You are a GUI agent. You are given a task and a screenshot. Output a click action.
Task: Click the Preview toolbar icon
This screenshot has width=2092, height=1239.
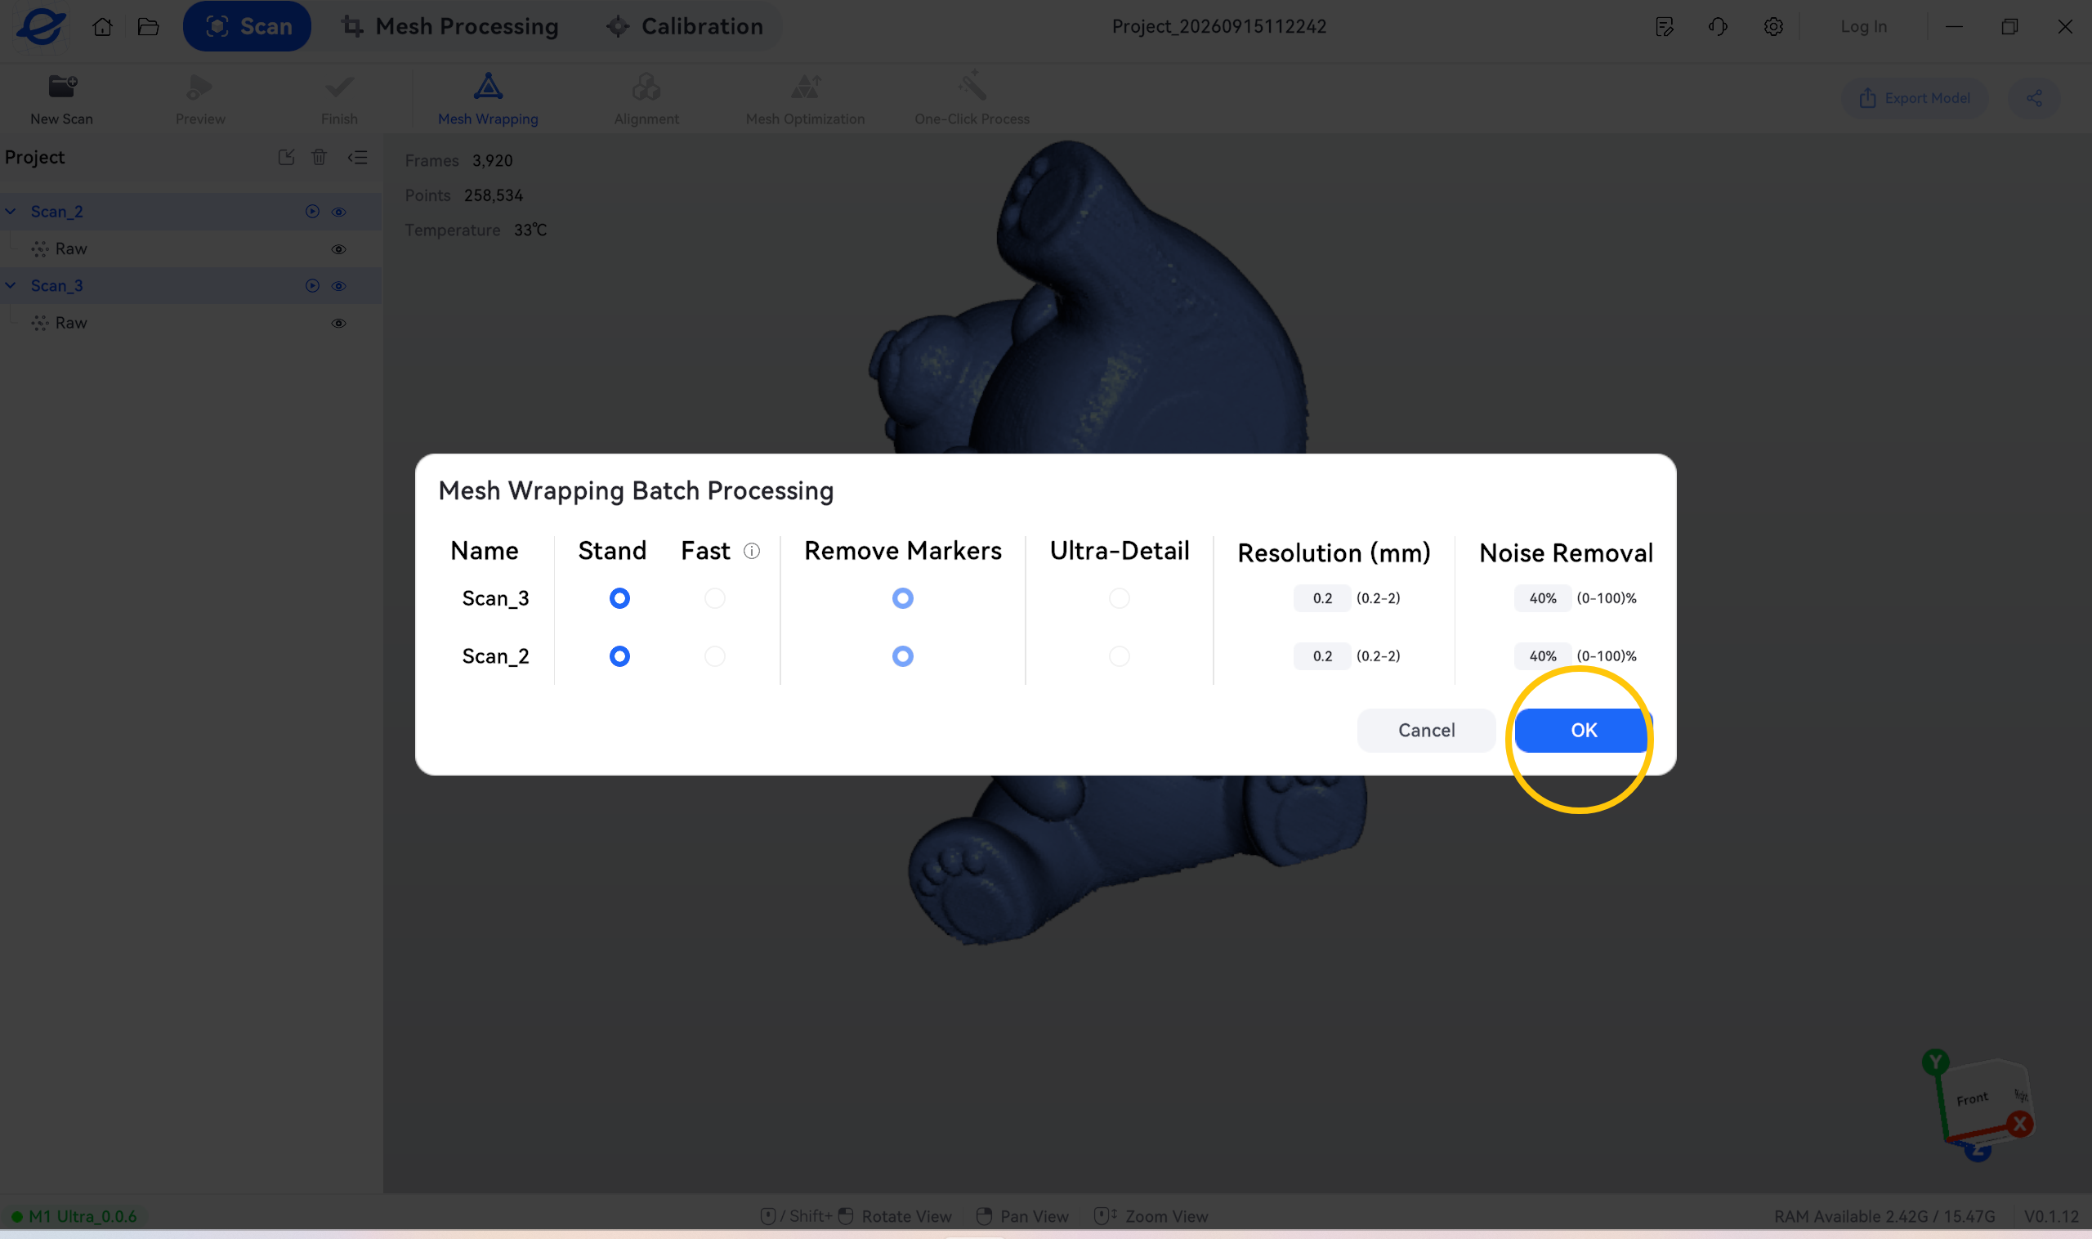pyautogui.click(x=199, y=86)
